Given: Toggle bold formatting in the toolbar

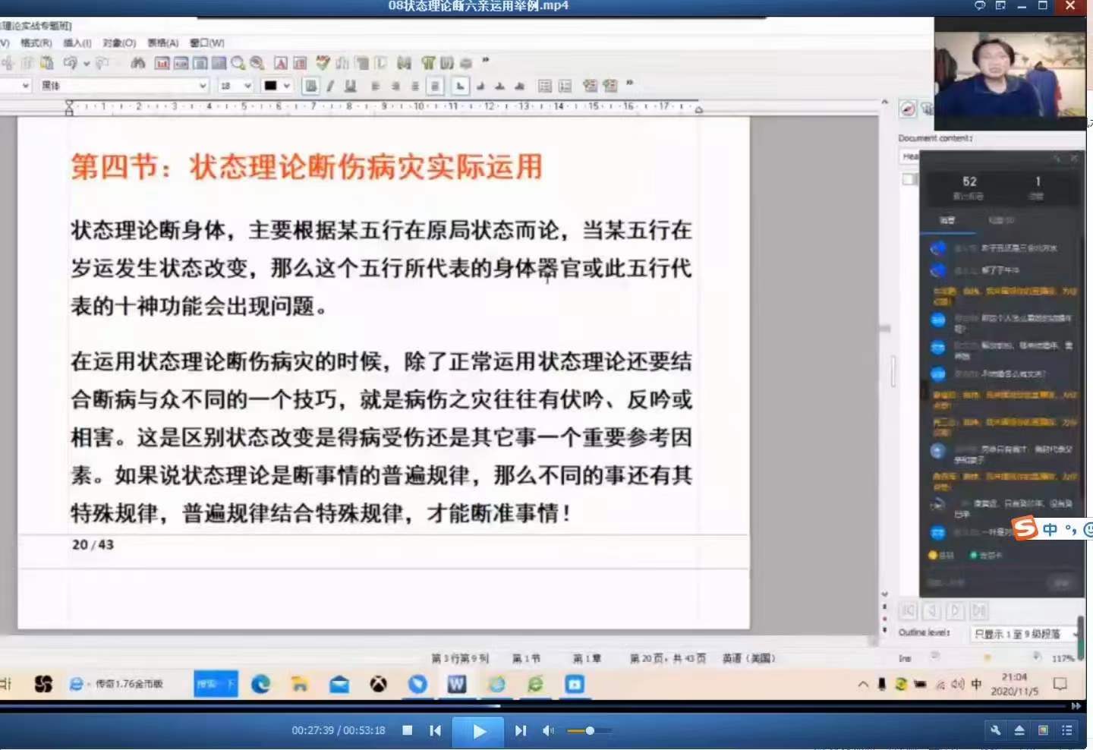Looking at the screenshot, I should [310, 86].
